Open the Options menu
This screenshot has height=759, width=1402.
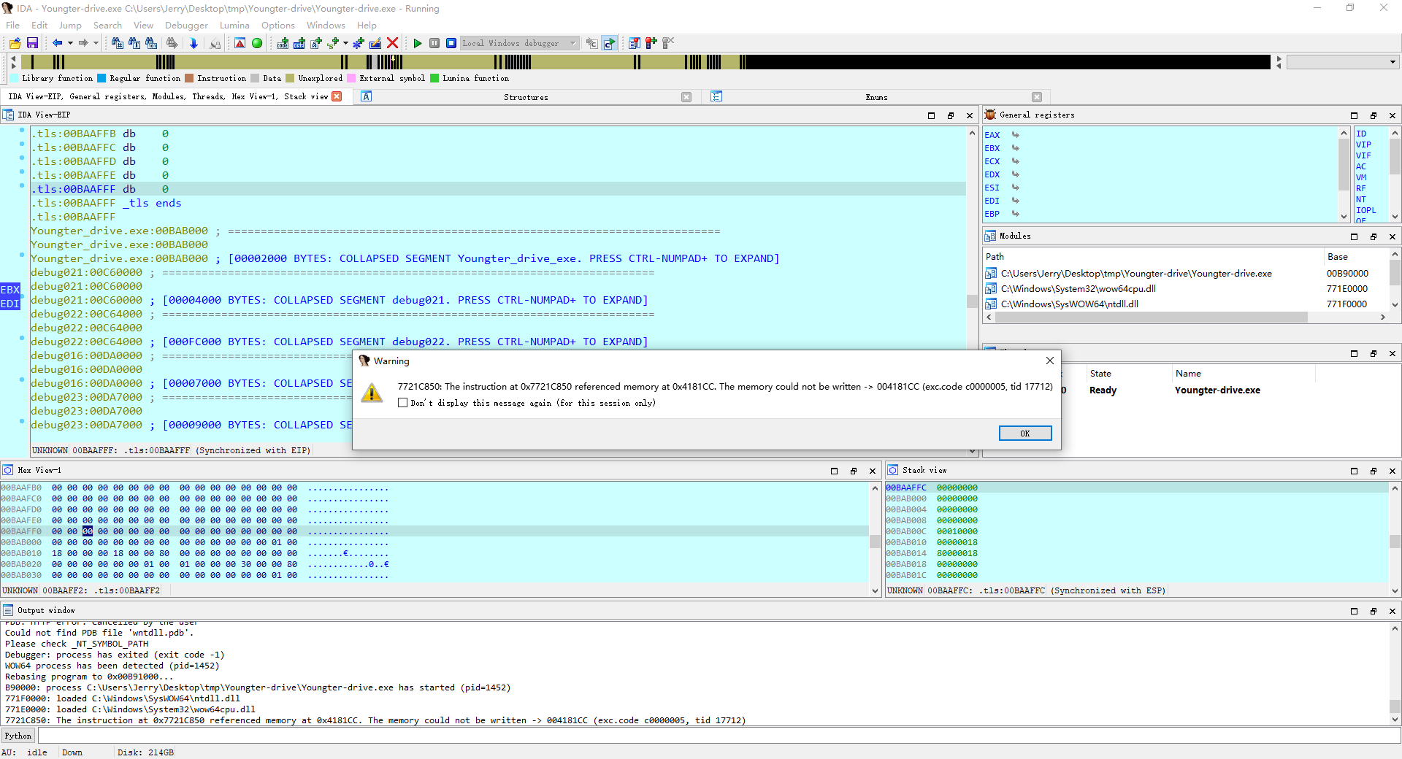tap(278, 25)
